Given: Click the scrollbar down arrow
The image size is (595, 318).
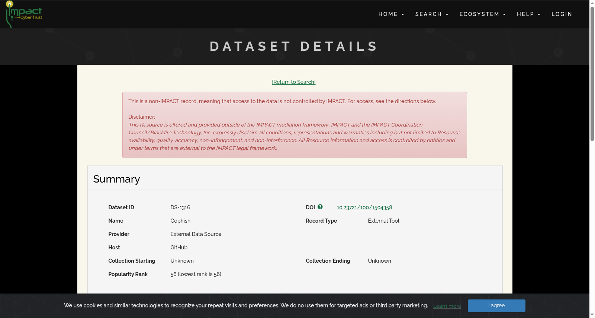Looking at the screenshot, I should (592, 315).
